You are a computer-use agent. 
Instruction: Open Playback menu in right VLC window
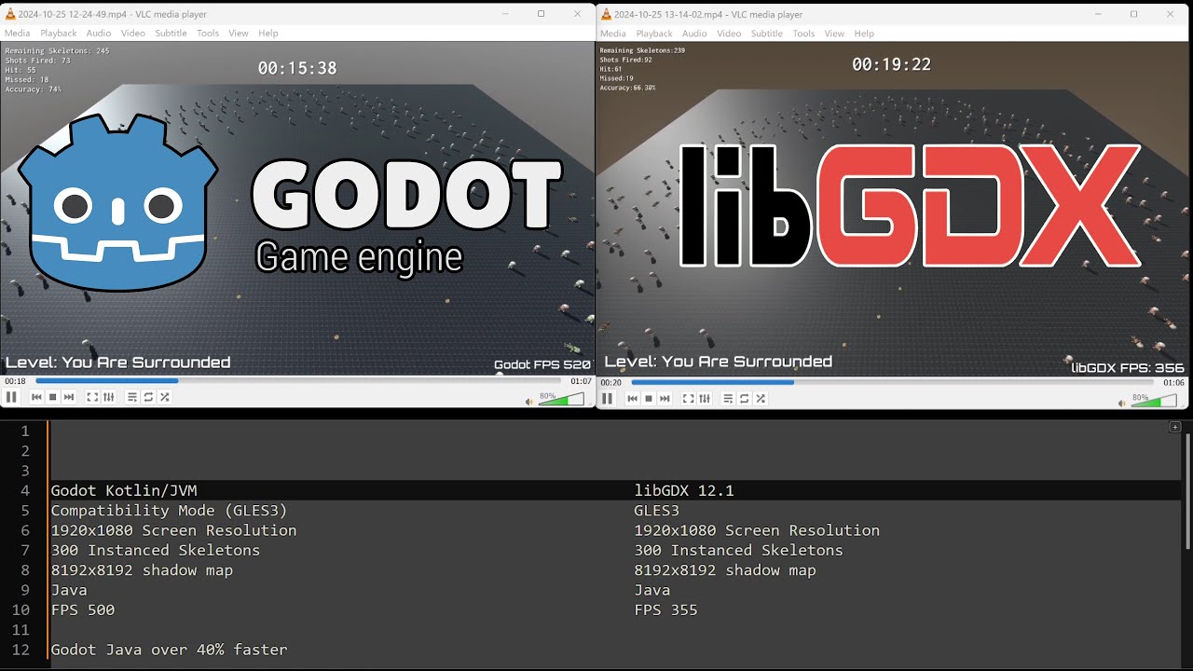coord(654,34)
